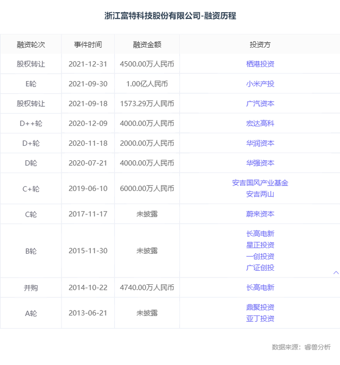This screenshot has height=365, width=340.
Task: Select the C轮 round cell
Action: (x=31, y=214)
